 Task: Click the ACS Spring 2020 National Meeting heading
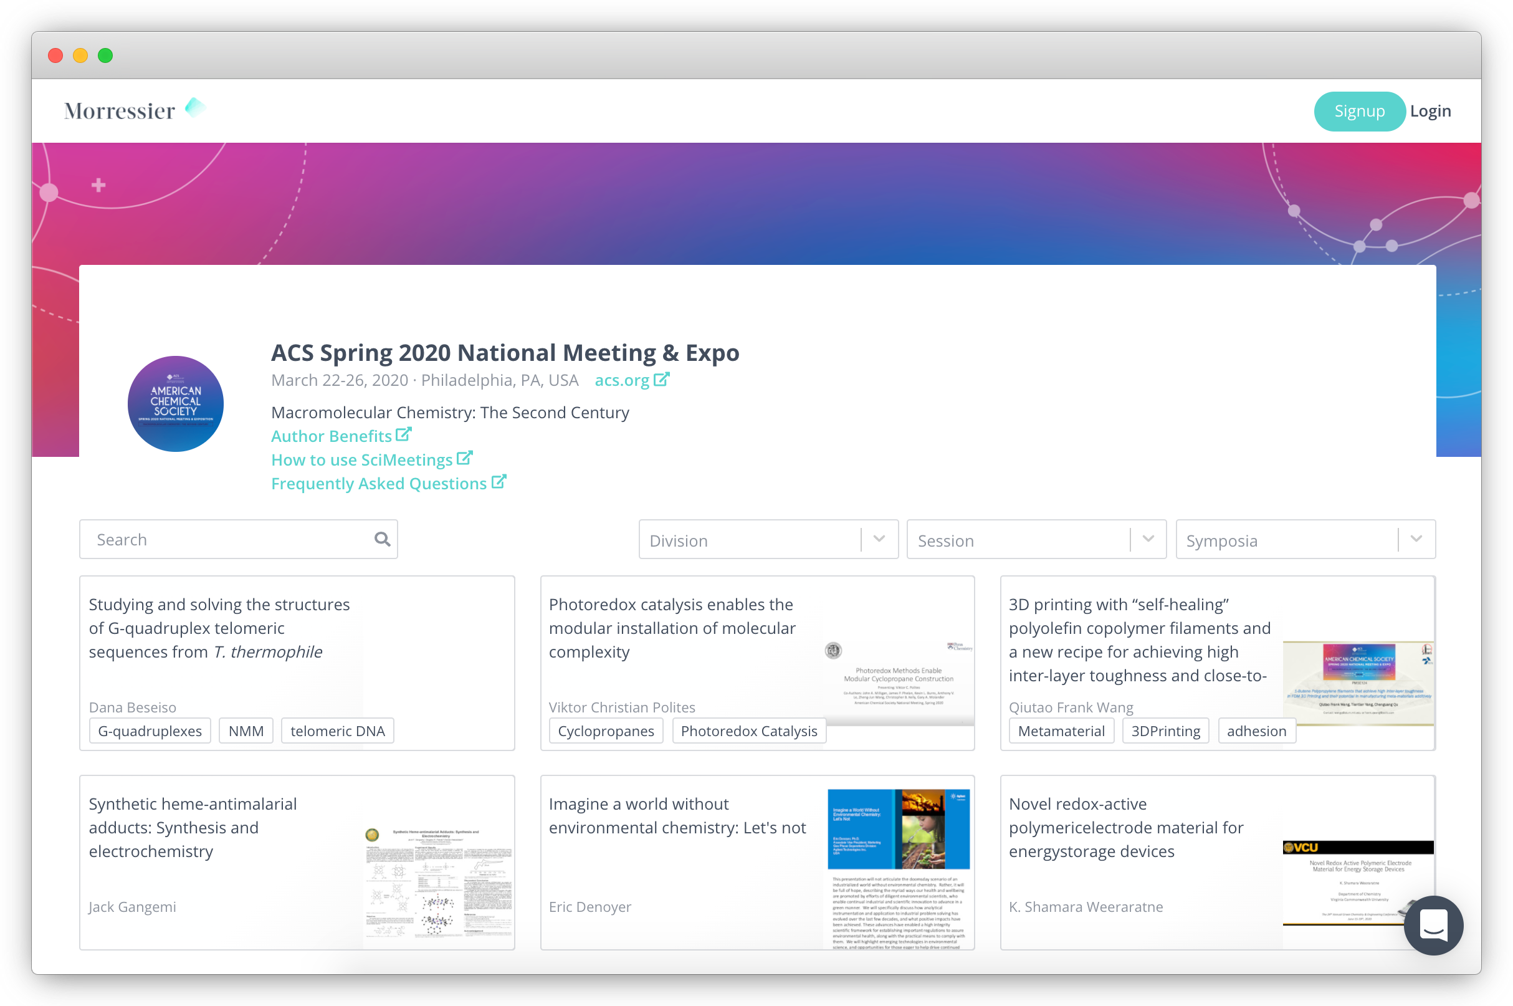(x=505, y=352)
